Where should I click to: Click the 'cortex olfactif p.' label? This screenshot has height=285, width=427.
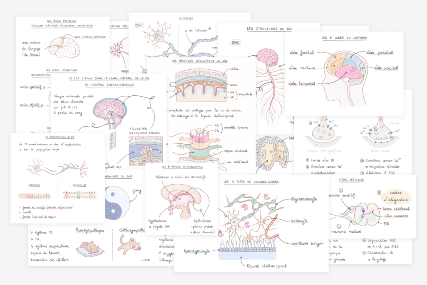pyautogui.click(x=31, y=105)
